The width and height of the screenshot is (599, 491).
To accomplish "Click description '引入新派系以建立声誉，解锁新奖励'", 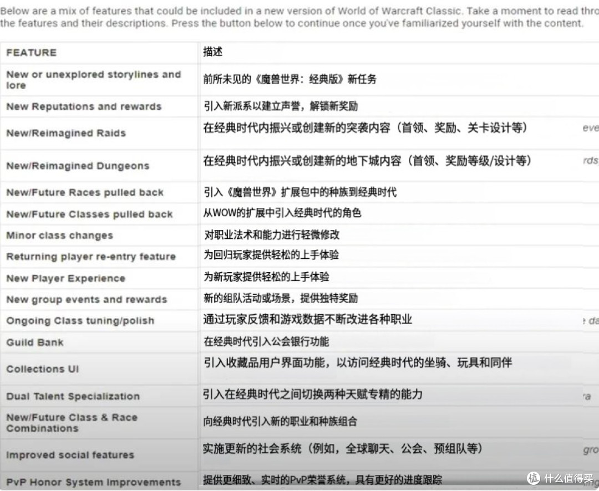I will [281, 106].
